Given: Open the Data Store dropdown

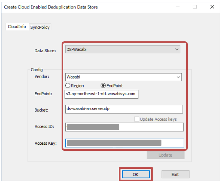Looking at the screenshot, I should coord(123,49).
